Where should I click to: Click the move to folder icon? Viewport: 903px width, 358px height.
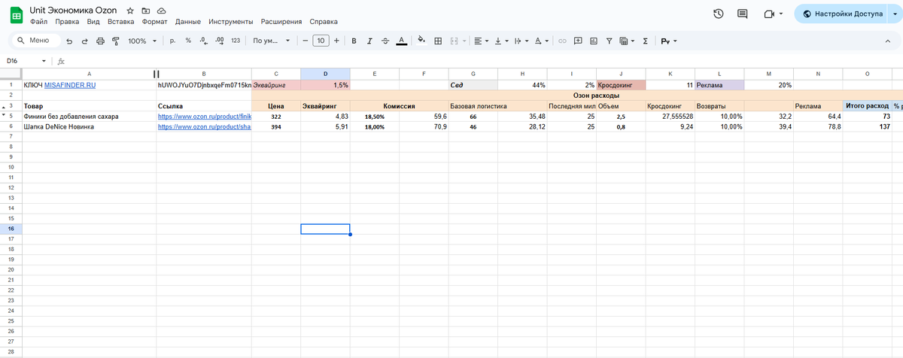coord(145,11)
